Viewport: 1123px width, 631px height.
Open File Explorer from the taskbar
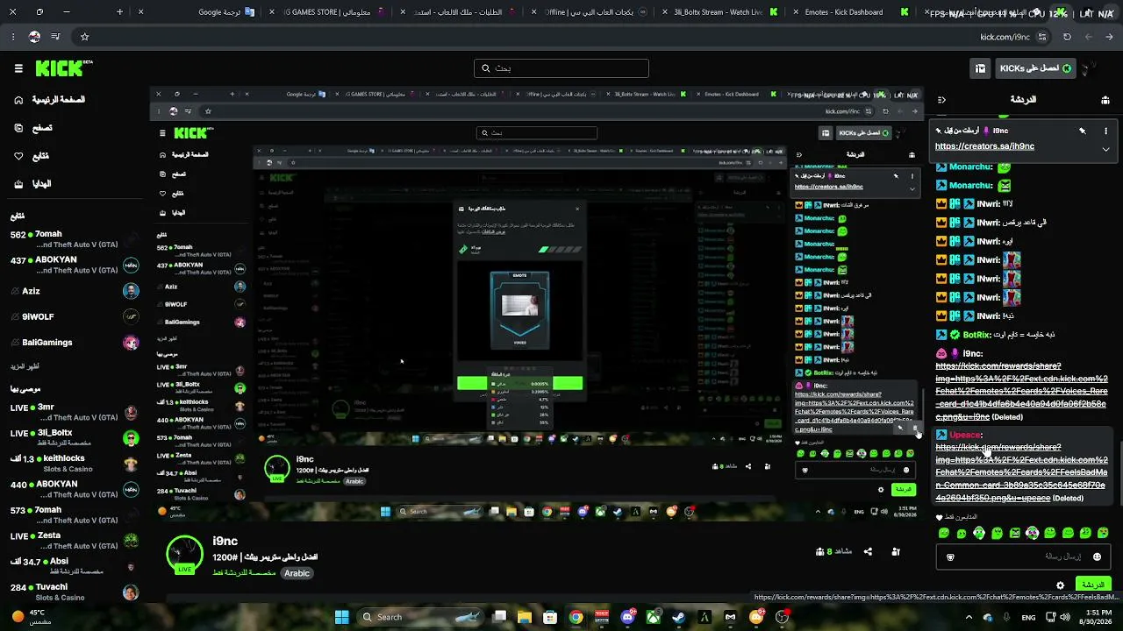524,617
